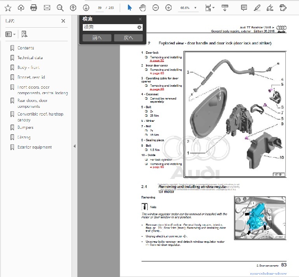The height and width of the screenshot is (277, 299).
Task: Click the star bookmark icon in toolbar
Action: click(x=8, y=8)
